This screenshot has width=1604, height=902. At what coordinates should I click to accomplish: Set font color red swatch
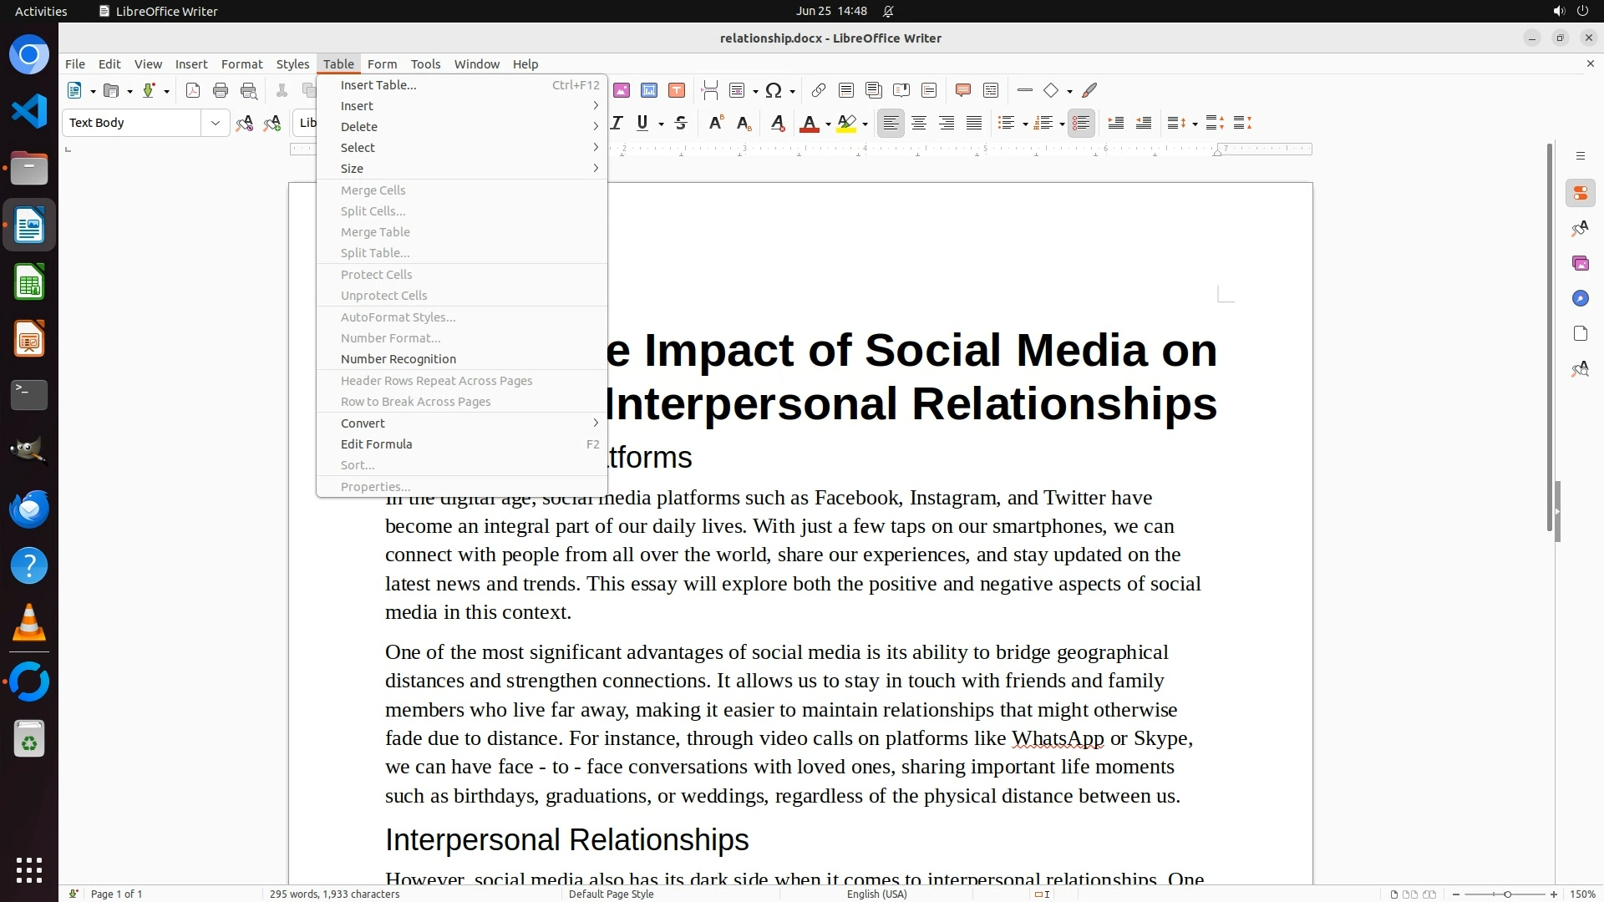809,123
